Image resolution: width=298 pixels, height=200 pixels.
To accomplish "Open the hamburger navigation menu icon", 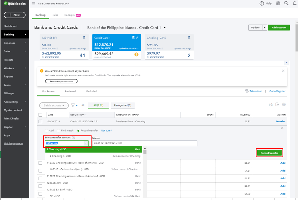I will click(x=34, y=3).
